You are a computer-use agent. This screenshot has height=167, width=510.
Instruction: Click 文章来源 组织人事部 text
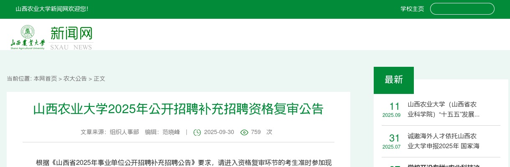click(110, 132)
